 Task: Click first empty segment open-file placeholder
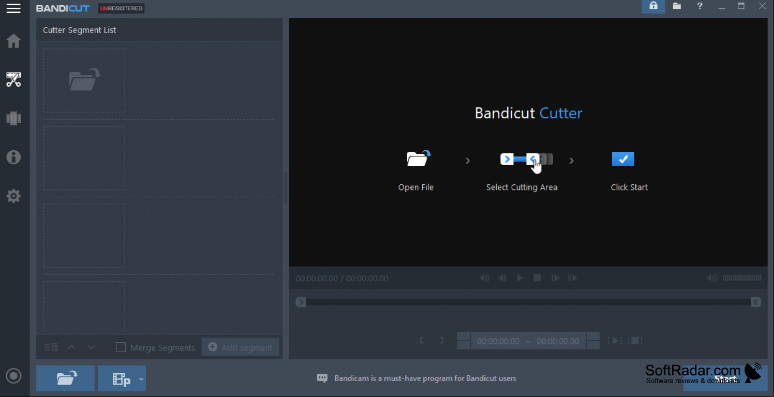pos(84,81)
